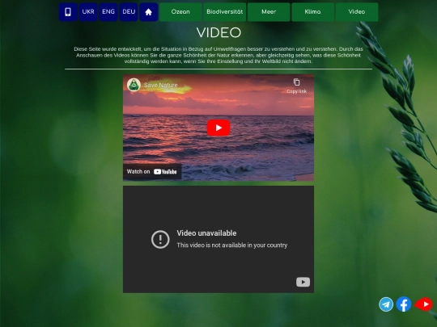
Task: Click Watch on YouTube button
Action: (152, 171)
